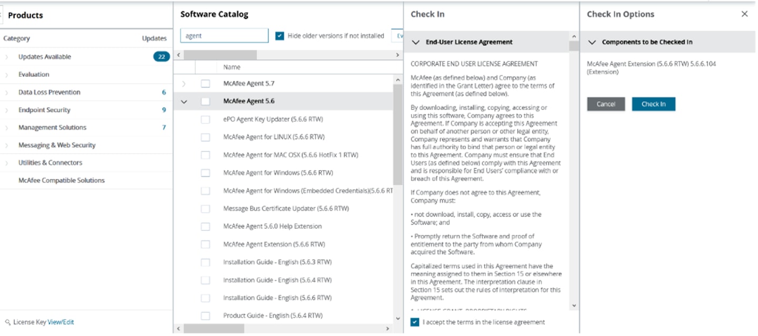The width and height of the screenshot is (758, 336).
Task: Expand the Management Solutions category
Action: (7, 128)
